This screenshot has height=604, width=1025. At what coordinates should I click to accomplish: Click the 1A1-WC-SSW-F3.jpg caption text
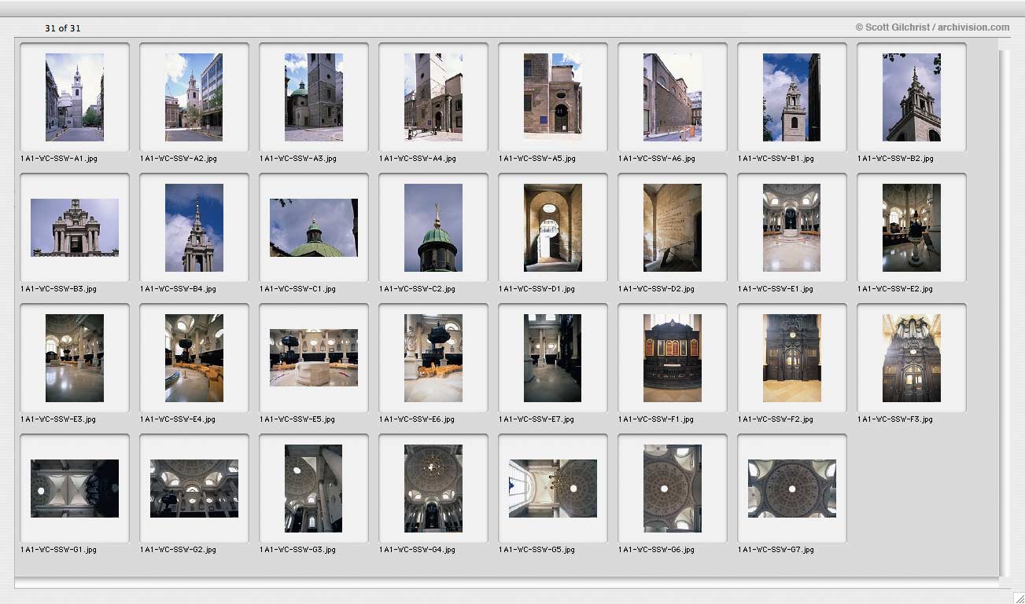(896, 419)
